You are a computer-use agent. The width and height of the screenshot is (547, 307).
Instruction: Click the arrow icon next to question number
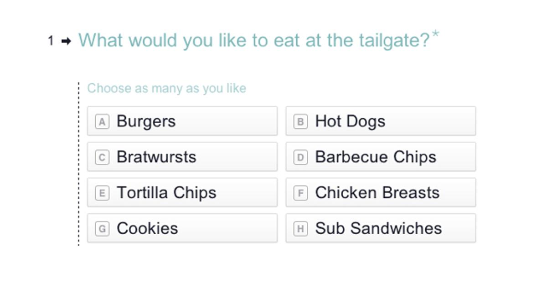click(x=66, y=41)
